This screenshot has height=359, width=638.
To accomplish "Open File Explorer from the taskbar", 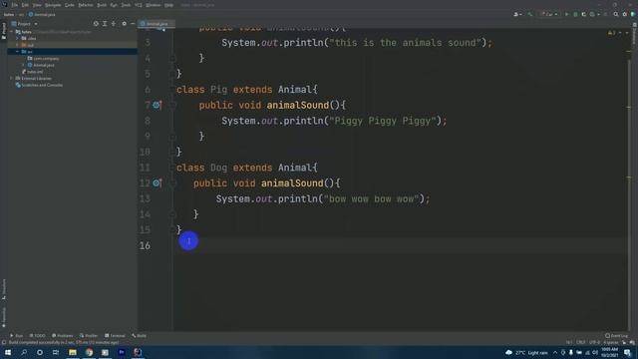I will click(73, 352).
